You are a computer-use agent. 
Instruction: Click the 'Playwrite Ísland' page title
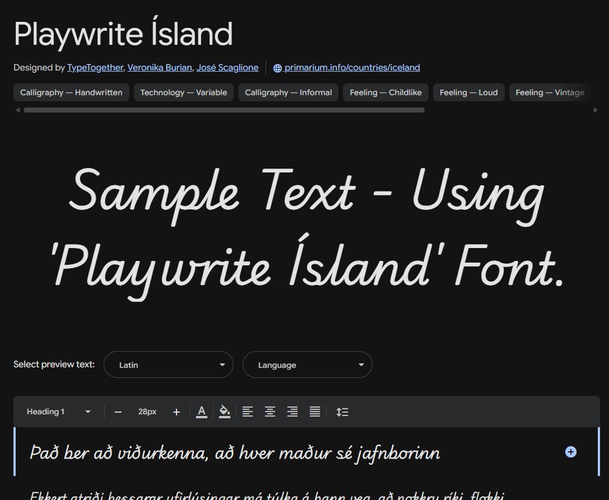pyautogui.click(x=123, y=34)
